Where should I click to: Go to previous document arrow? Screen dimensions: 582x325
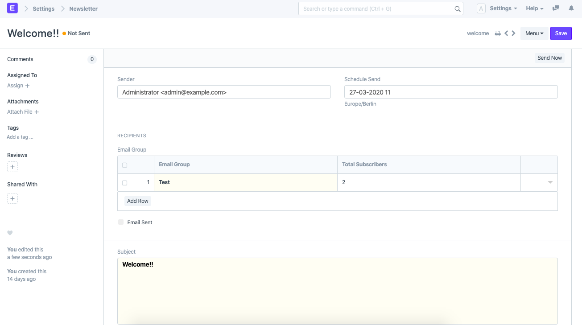coord(506,33)
